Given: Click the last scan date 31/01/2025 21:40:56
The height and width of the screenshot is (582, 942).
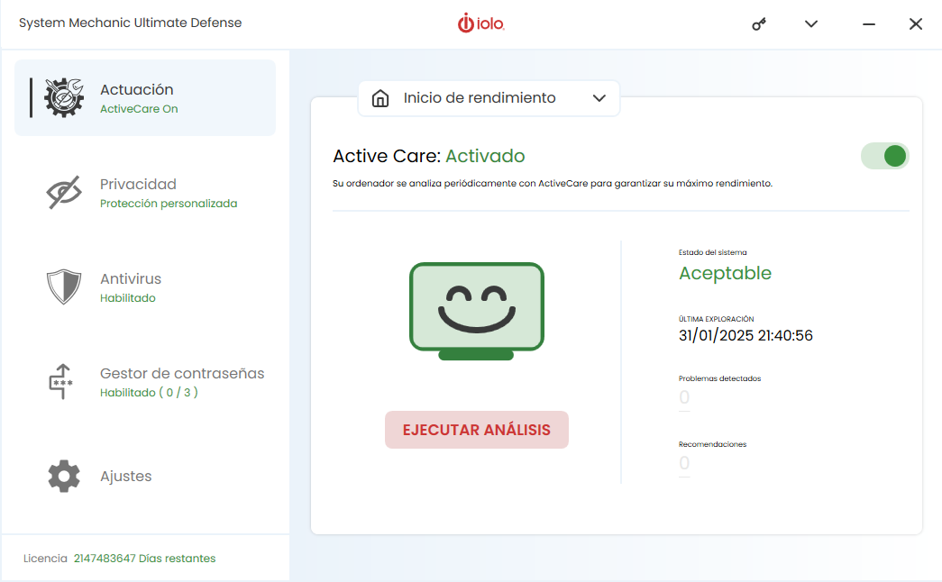Looking at the screenshot, I should click(x=745, y=335).
